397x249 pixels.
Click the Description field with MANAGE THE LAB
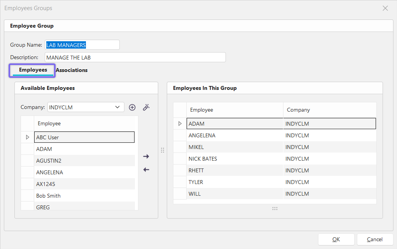[135, 58]
